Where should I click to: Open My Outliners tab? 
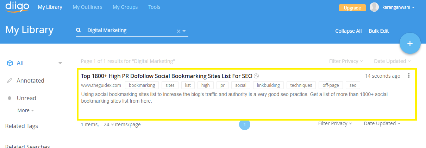[87, 7]
